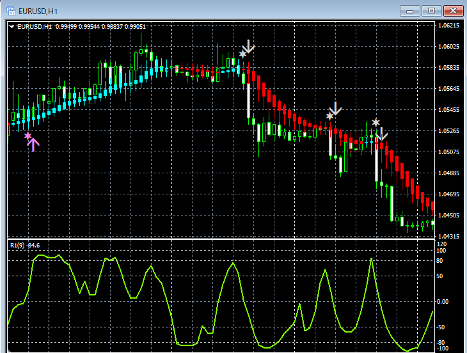The height and width of the screenshot is (353, 467).
Task: Minimize the EURUSD,H1 chart window
Action: (410, 11)
